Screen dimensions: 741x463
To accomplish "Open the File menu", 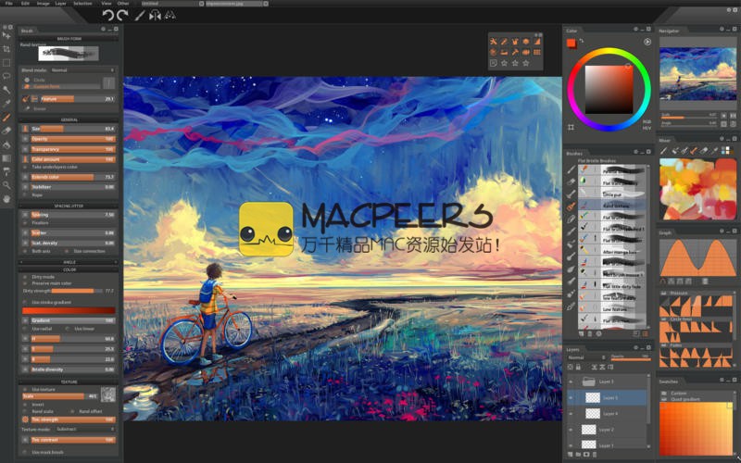I will tap(7, 4).
